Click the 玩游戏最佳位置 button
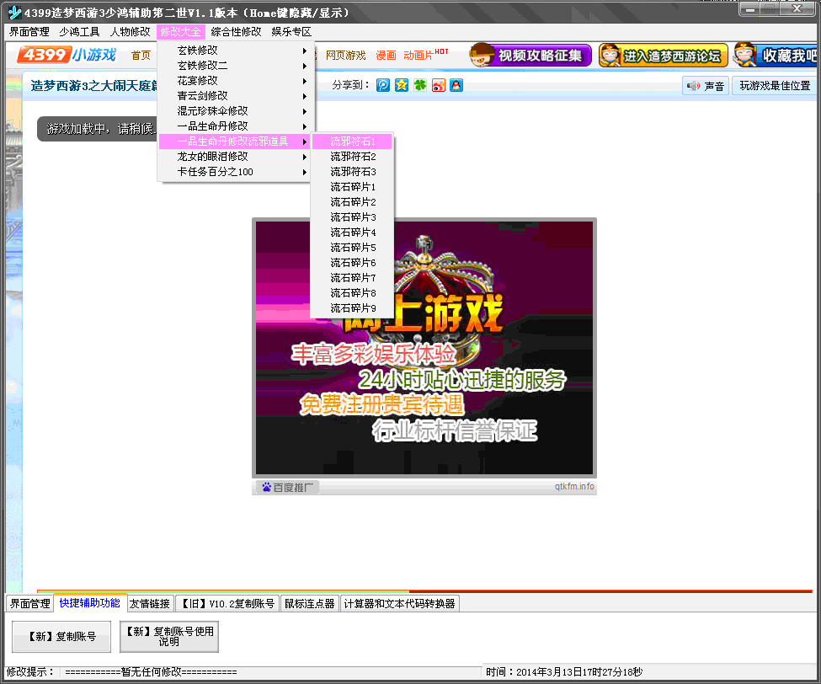Image resolution: width=821 pixels, height=684 pixels. [775, 86]
